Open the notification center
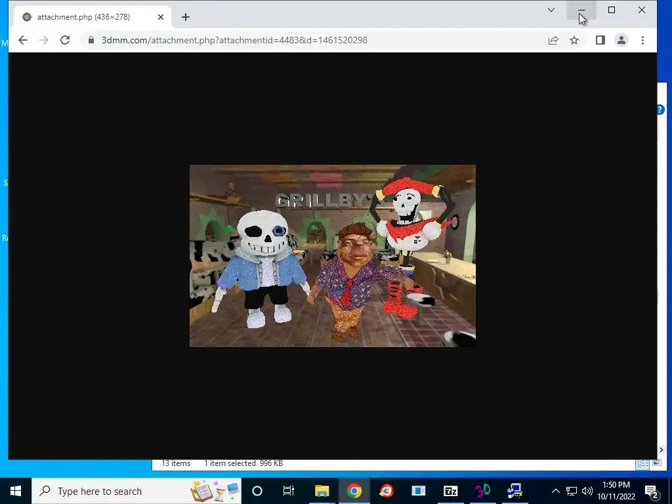 point(652,491)
